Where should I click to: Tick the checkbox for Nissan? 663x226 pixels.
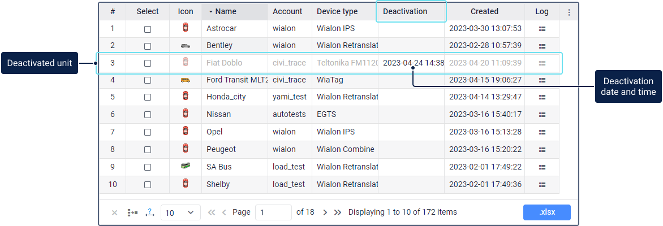point(148,115)
